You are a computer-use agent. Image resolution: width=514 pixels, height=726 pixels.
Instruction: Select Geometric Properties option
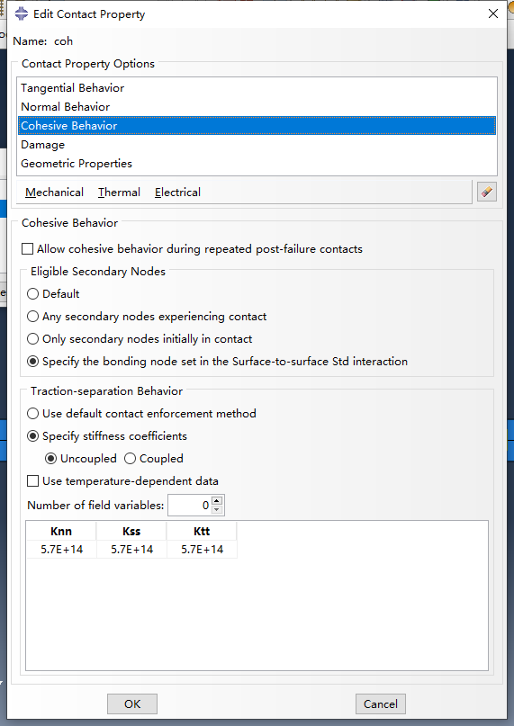tap(257, 164)
